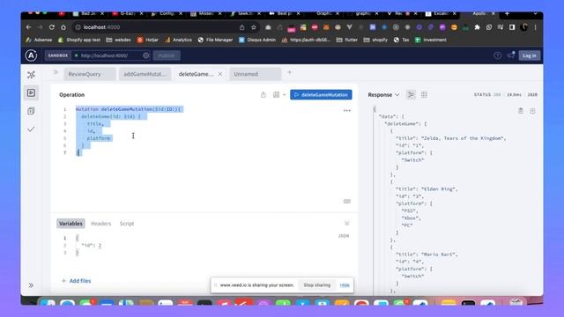The width and height of the screenshot is (564, 317).
Task: Open the Analytics bookmark
Action: click(x=178, y=40)
